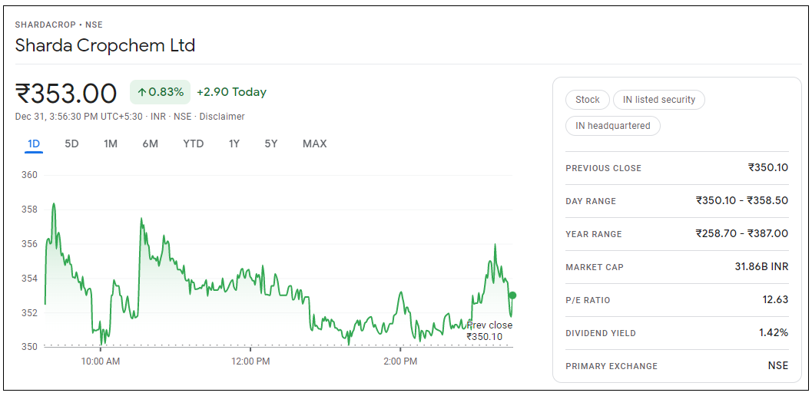
Task: Select the YTD range tab
Action: click(193, 144)
